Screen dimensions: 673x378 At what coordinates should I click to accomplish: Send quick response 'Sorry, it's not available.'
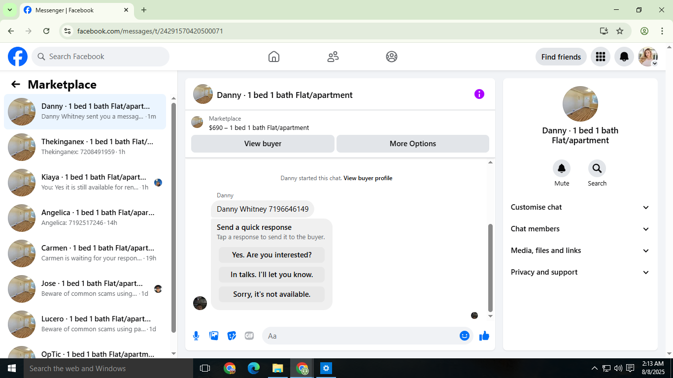[272, 294]
